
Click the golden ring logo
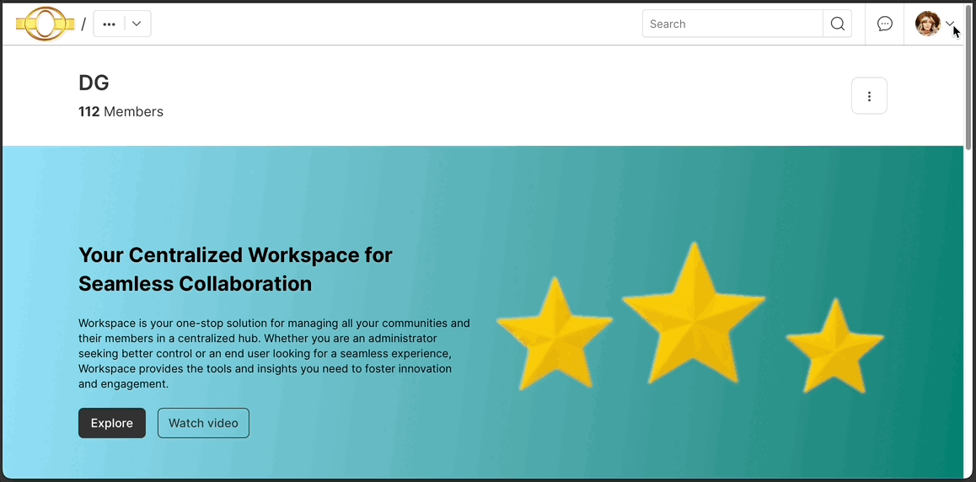click(46, 24)
